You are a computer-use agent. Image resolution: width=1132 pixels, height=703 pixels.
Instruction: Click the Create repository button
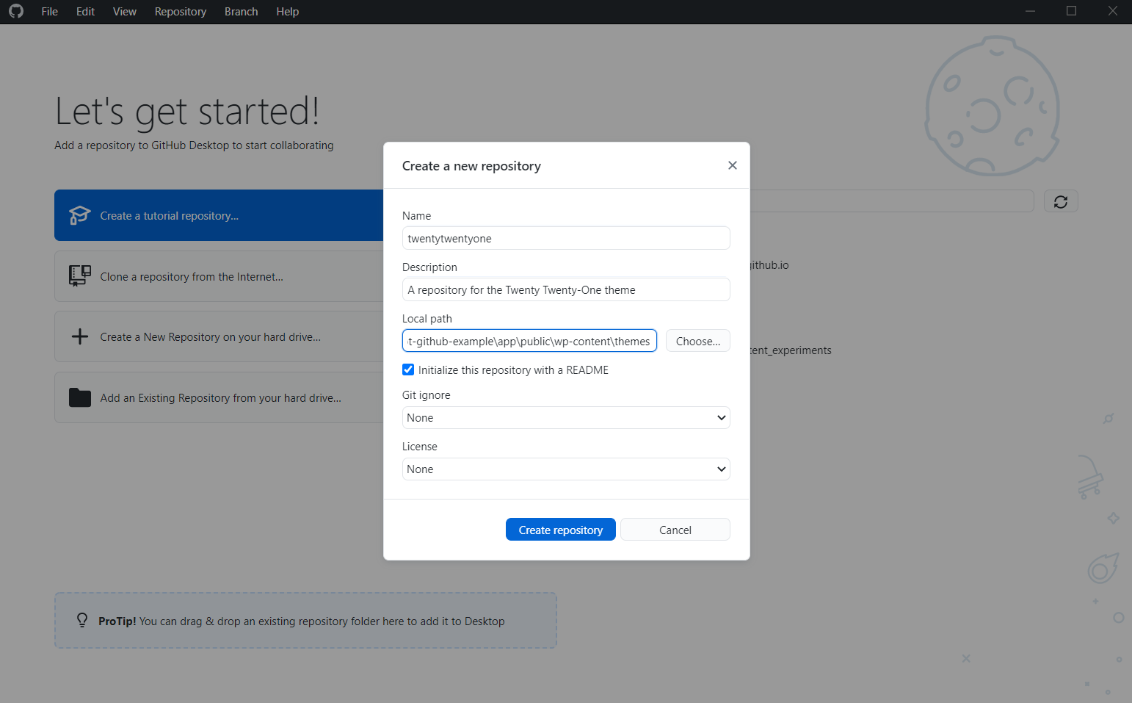[x=561, y=530]
